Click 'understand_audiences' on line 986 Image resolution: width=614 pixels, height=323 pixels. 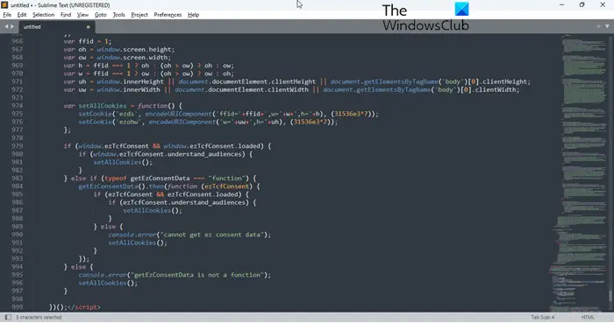pos(208,202)
